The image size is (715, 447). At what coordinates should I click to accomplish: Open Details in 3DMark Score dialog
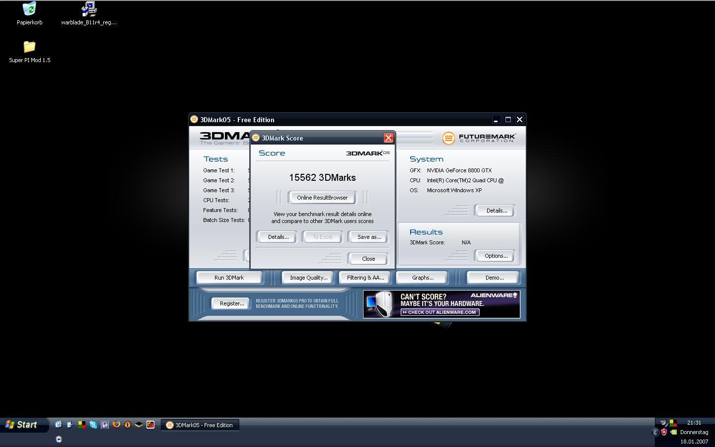pos(278,237)
